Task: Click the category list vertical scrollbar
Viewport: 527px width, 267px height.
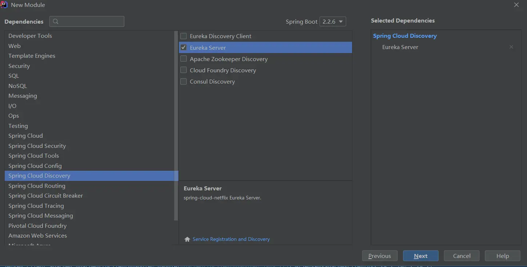Action: coord(176,126)
